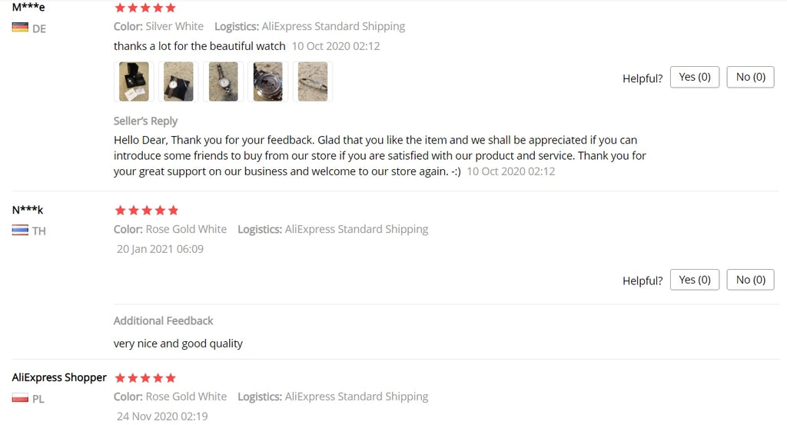The height and width of the screenshot is (425, 787).
Task: Open fourth review photo showing watch back
Action: pyautogui.click(x=268, y=81)
